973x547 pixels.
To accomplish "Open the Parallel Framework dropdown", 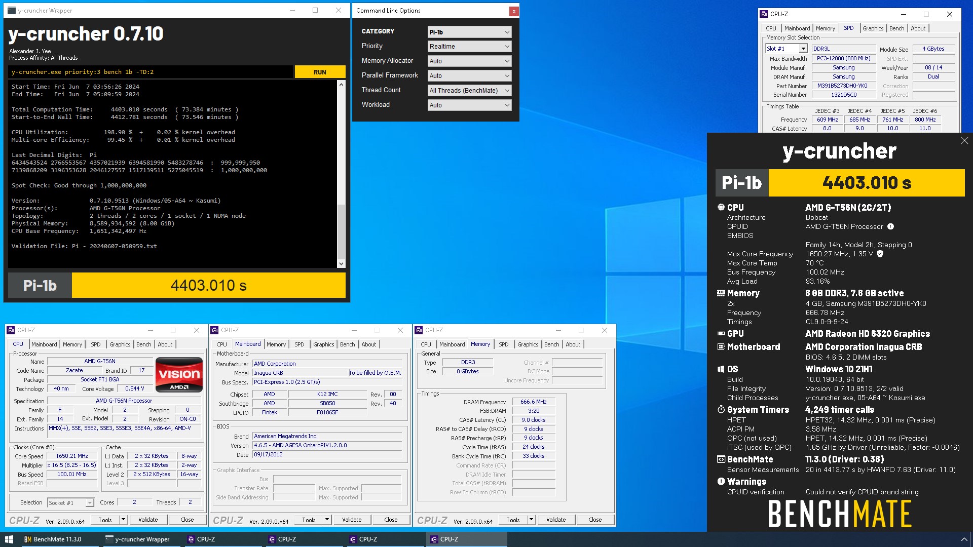I will click(x=469, y=76).
